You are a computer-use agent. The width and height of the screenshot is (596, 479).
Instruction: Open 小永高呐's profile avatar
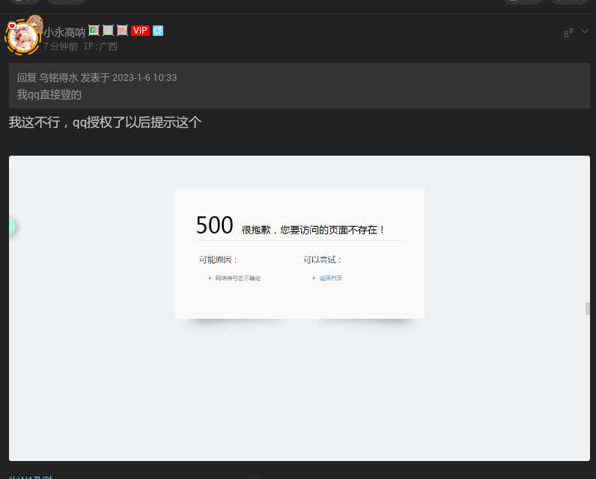[22, 36]
